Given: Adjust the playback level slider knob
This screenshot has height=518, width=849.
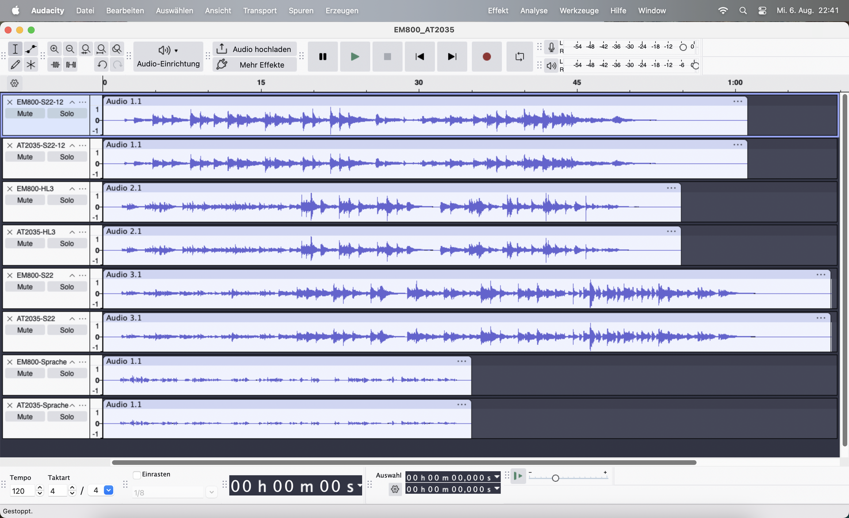Looking at the screenshot, I should click(695, 65).
